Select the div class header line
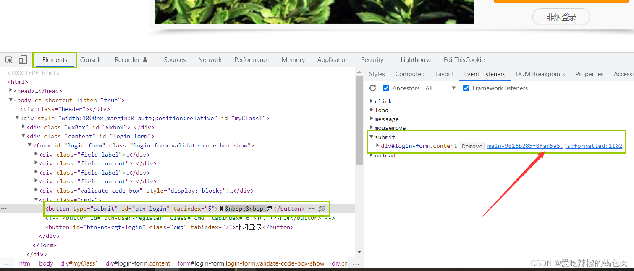Viewport: 634px width, 271px height. (x=65, y=109)
